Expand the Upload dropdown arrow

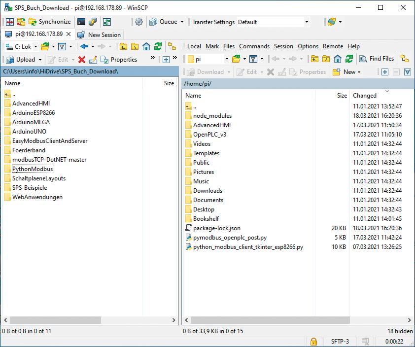click(x=40, y=60)
